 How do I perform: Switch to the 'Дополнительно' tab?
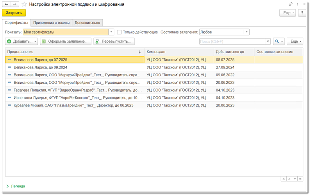88,23
